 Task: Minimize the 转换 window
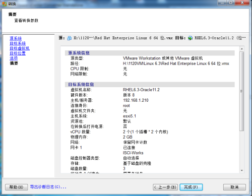pyautogui.click(x=223, y=3)
